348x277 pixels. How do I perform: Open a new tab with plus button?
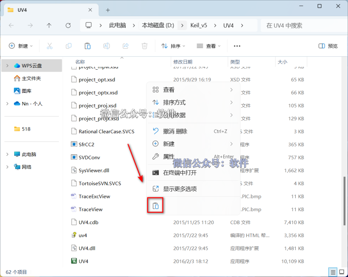point(108,10)
